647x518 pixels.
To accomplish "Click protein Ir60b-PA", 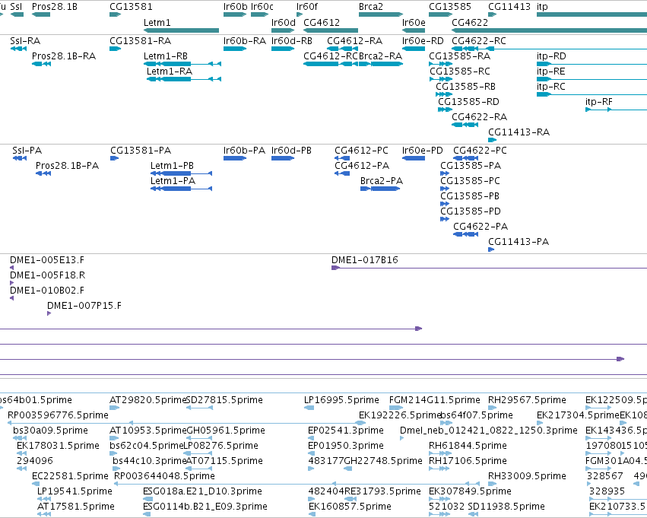I will (244, 151).
